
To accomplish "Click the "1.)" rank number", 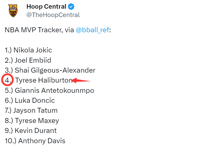I will (x=8, y=50).
